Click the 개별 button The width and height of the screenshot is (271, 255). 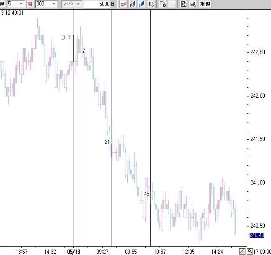[x=205, y=4]
